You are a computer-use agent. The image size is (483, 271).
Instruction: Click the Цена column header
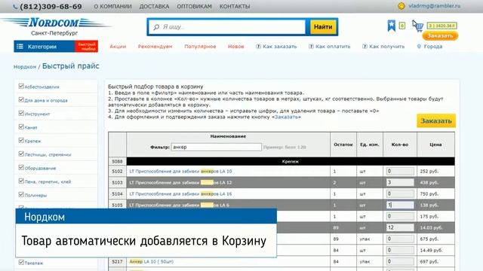point(435,145)
